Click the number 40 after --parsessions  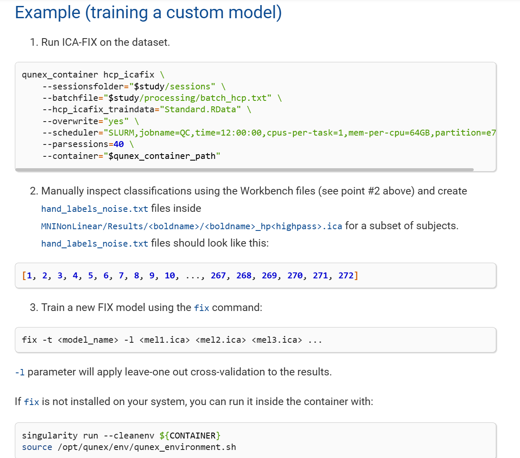coord(119,144)
